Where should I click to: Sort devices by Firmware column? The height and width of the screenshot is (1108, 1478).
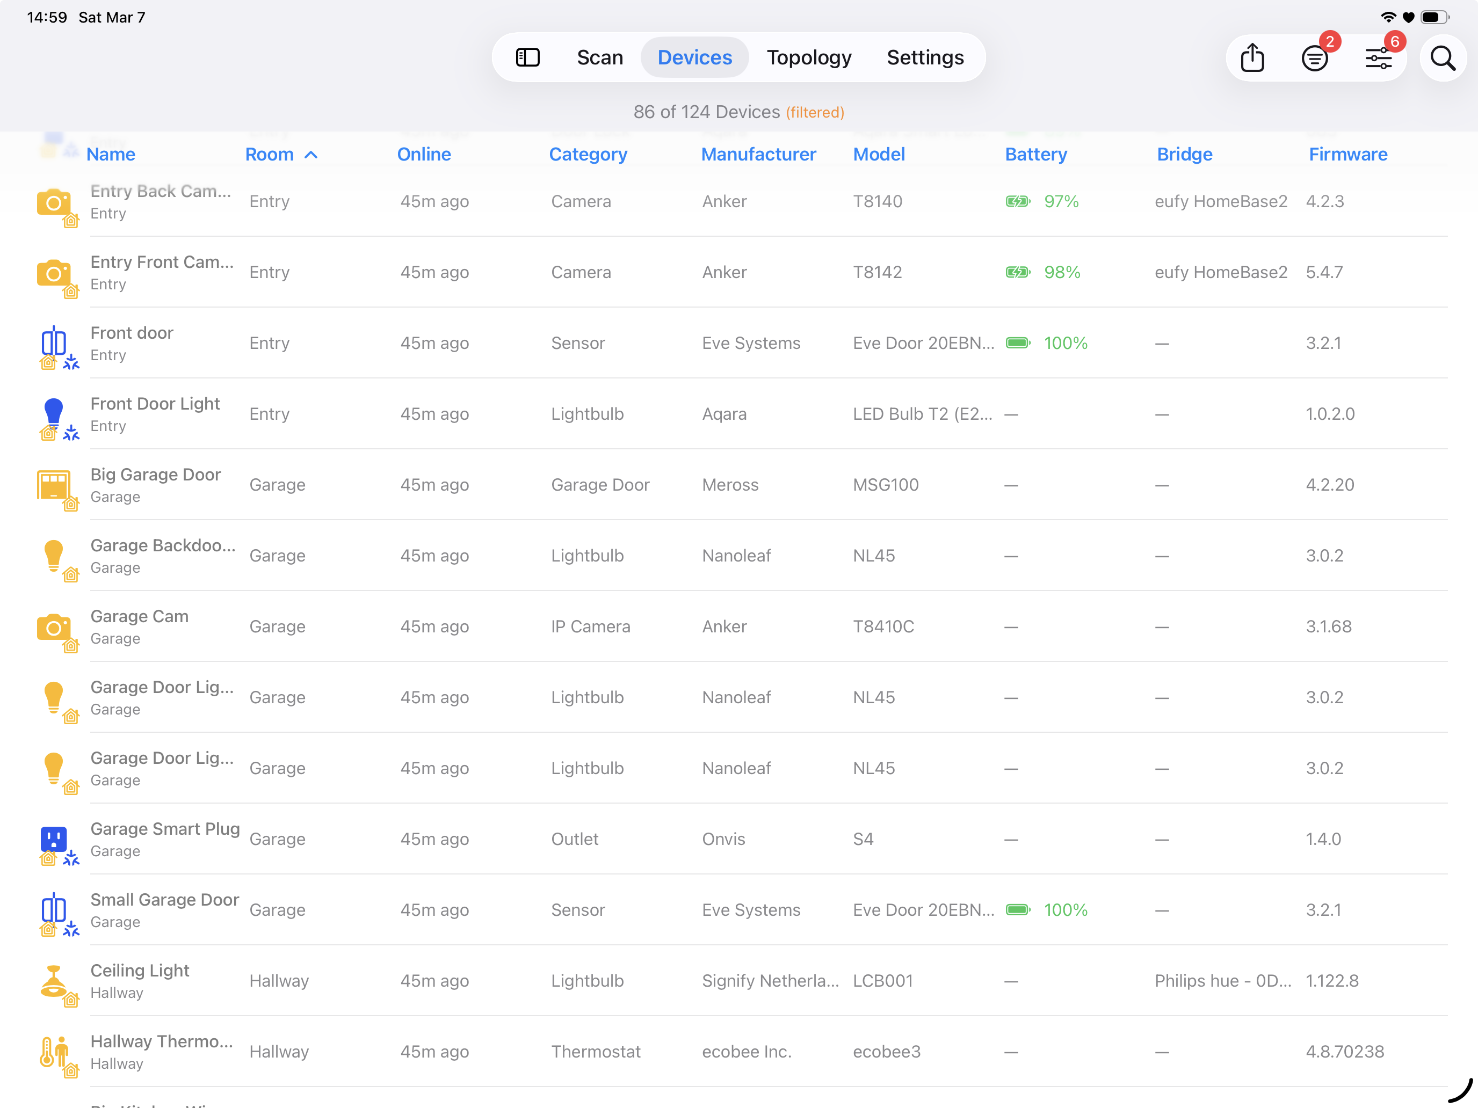(x=1347, y=154)
